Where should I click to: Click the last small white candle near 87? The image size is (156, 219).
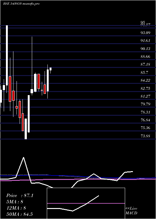tap(51, 69)
